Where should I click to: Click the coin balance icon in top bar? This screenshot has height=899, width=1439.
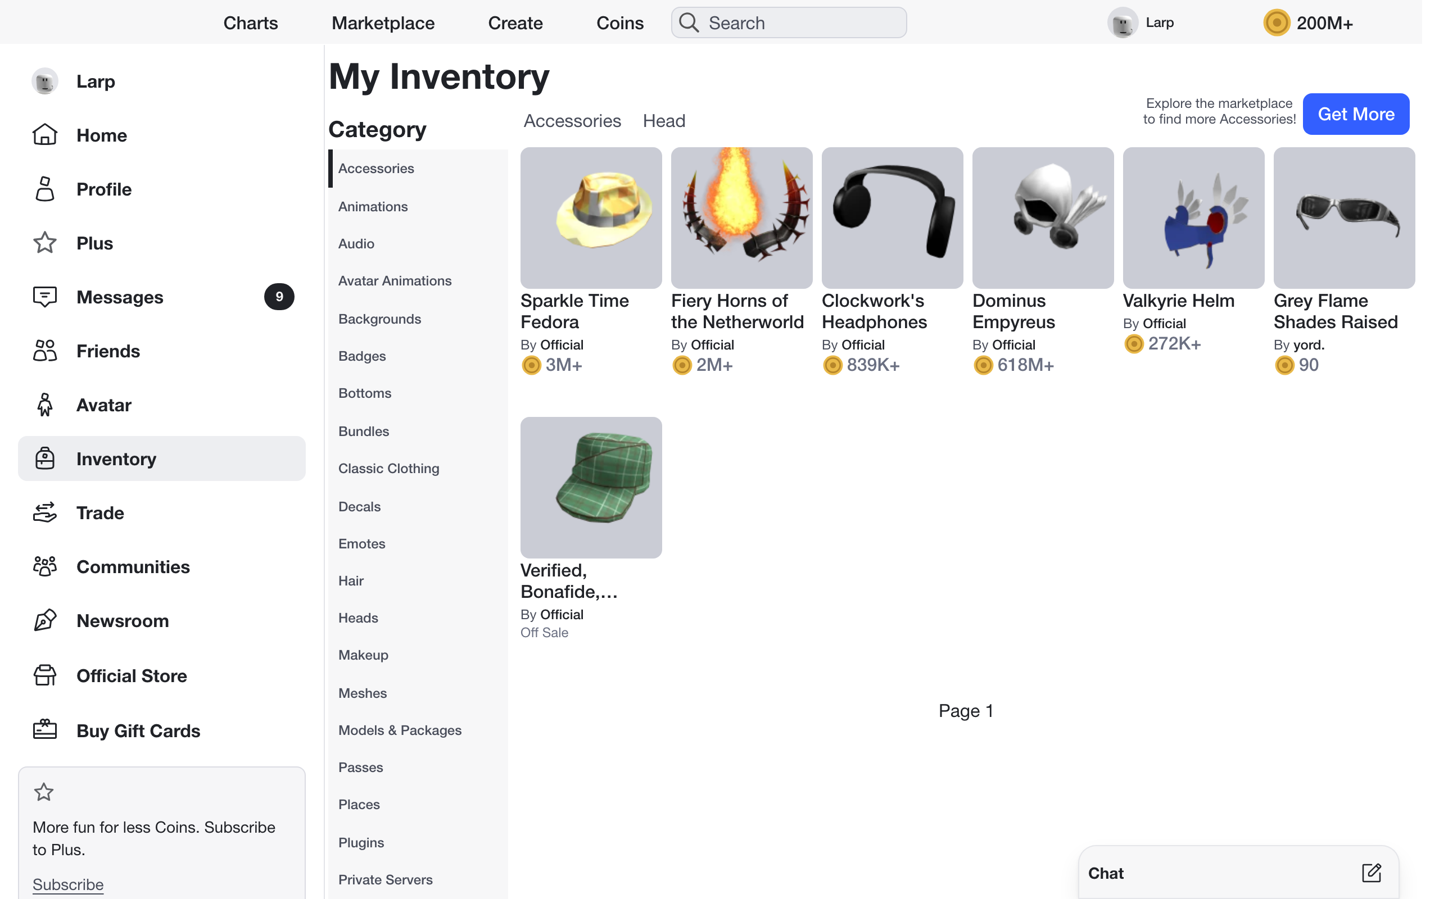(1276, 22)
